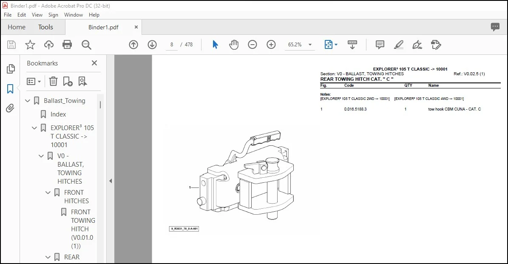Close the Bookmarks panel
The width and height of the screenshot is (508, 264).
pyautogui.click(x=94, y=63)
